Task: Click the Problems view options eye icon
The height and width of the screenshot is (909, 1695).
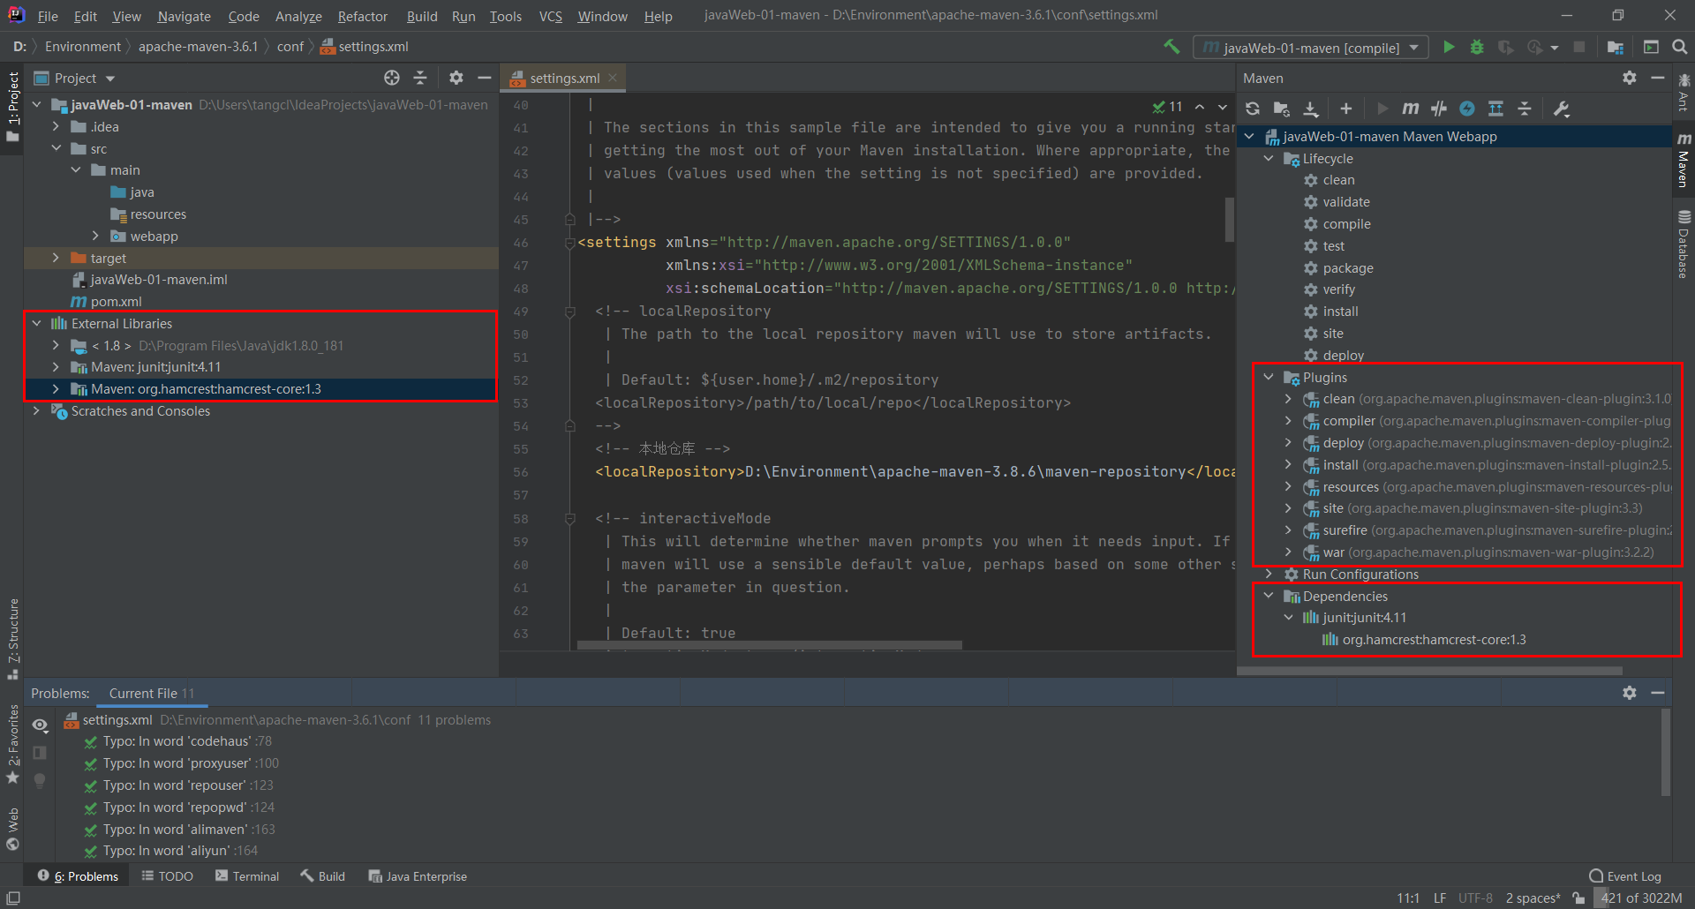Action: tap(40, 725)
